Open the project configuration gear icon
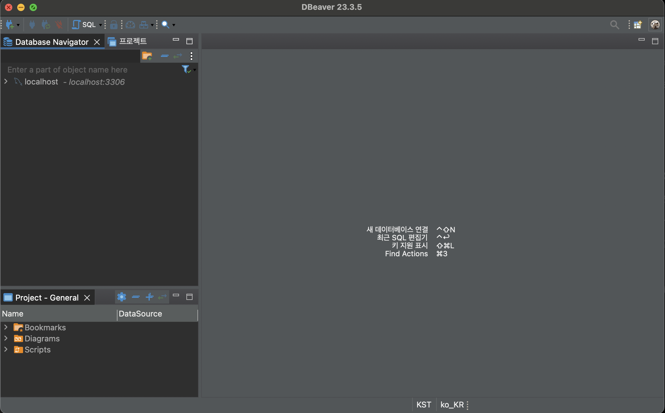Screen dimensions: 665x413 121,297
